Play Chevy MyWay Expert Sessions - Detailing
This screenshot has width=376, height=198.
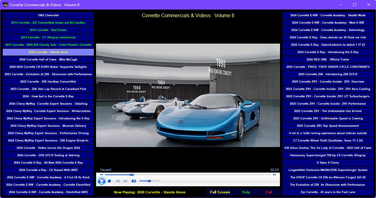[48, 104]
